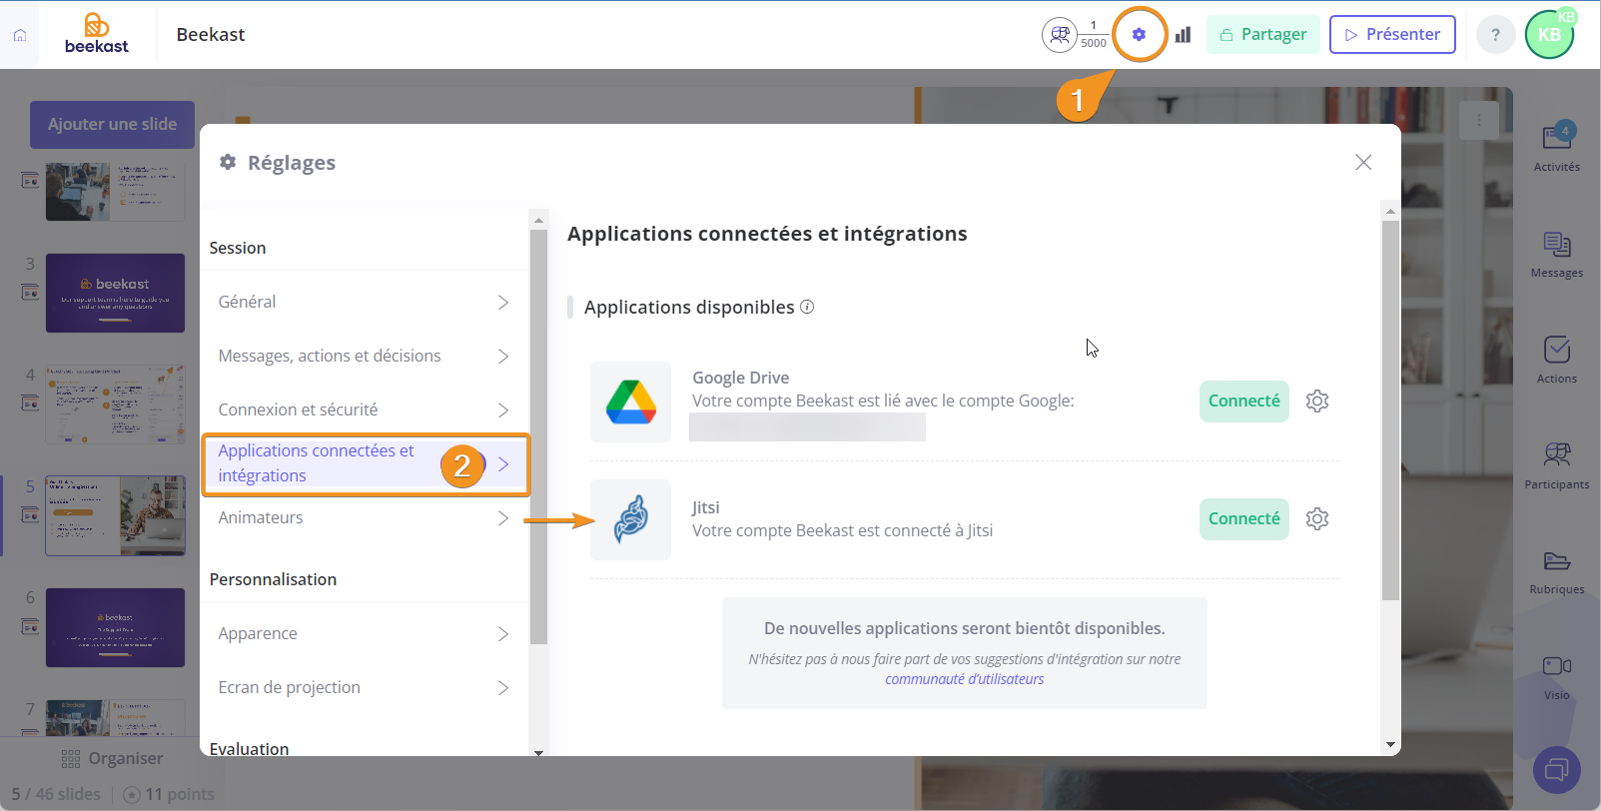
Task: Click the home icon in the top bar
Action: (20, 35)
